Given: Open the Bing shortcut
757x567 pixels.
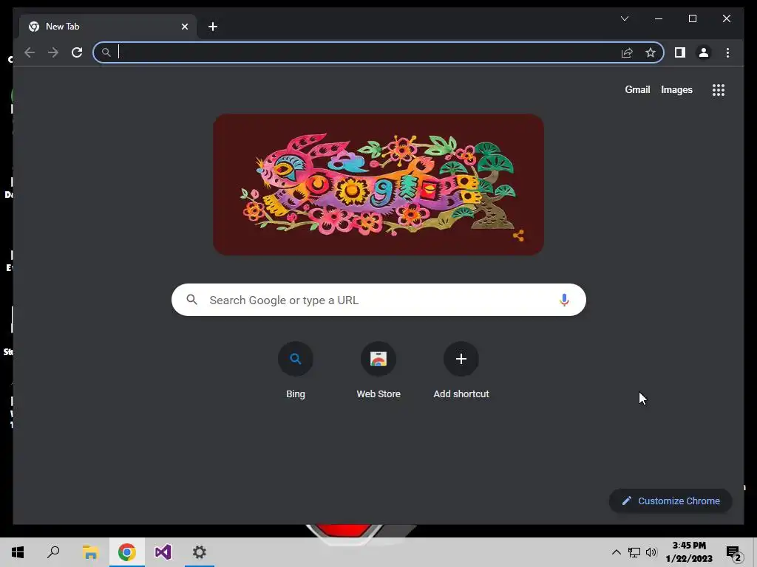Looking at the screenshot, I should (x=296, y=371).
